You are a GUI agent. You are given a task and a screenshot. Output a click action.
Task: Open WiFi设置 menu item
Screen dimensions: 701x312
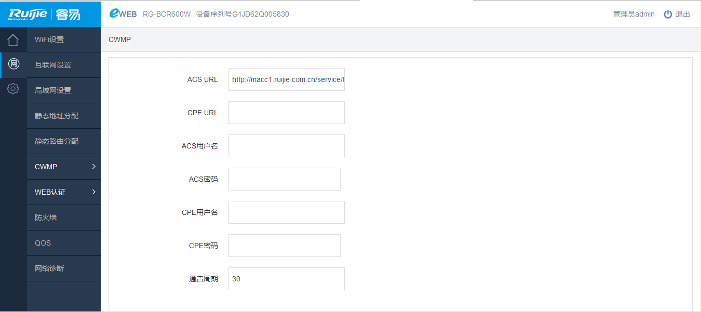click(64, 39)
